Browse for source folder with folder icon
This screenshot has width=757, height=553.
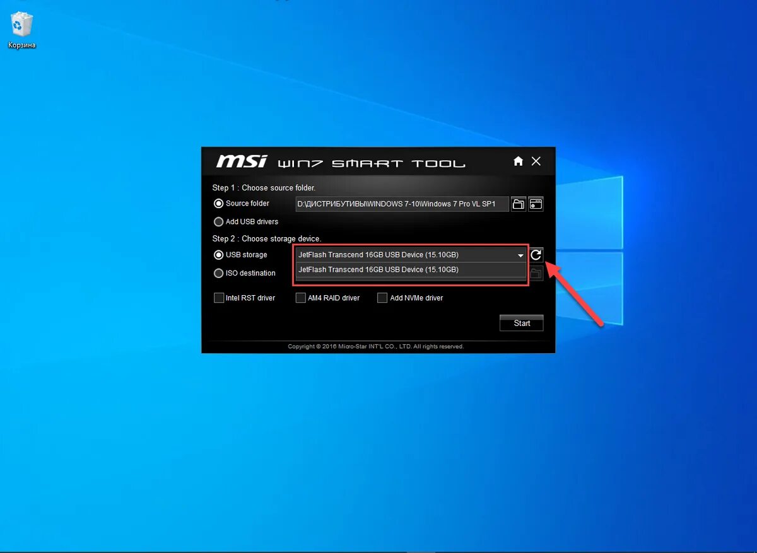point(519,204)
